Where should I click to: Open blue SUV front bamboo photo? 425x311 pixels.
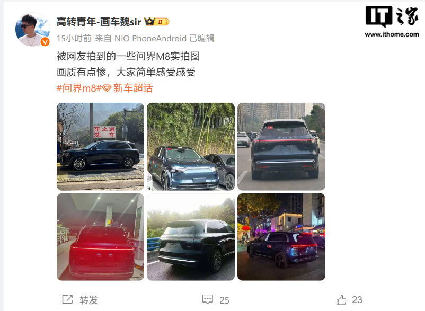[191, 147]
